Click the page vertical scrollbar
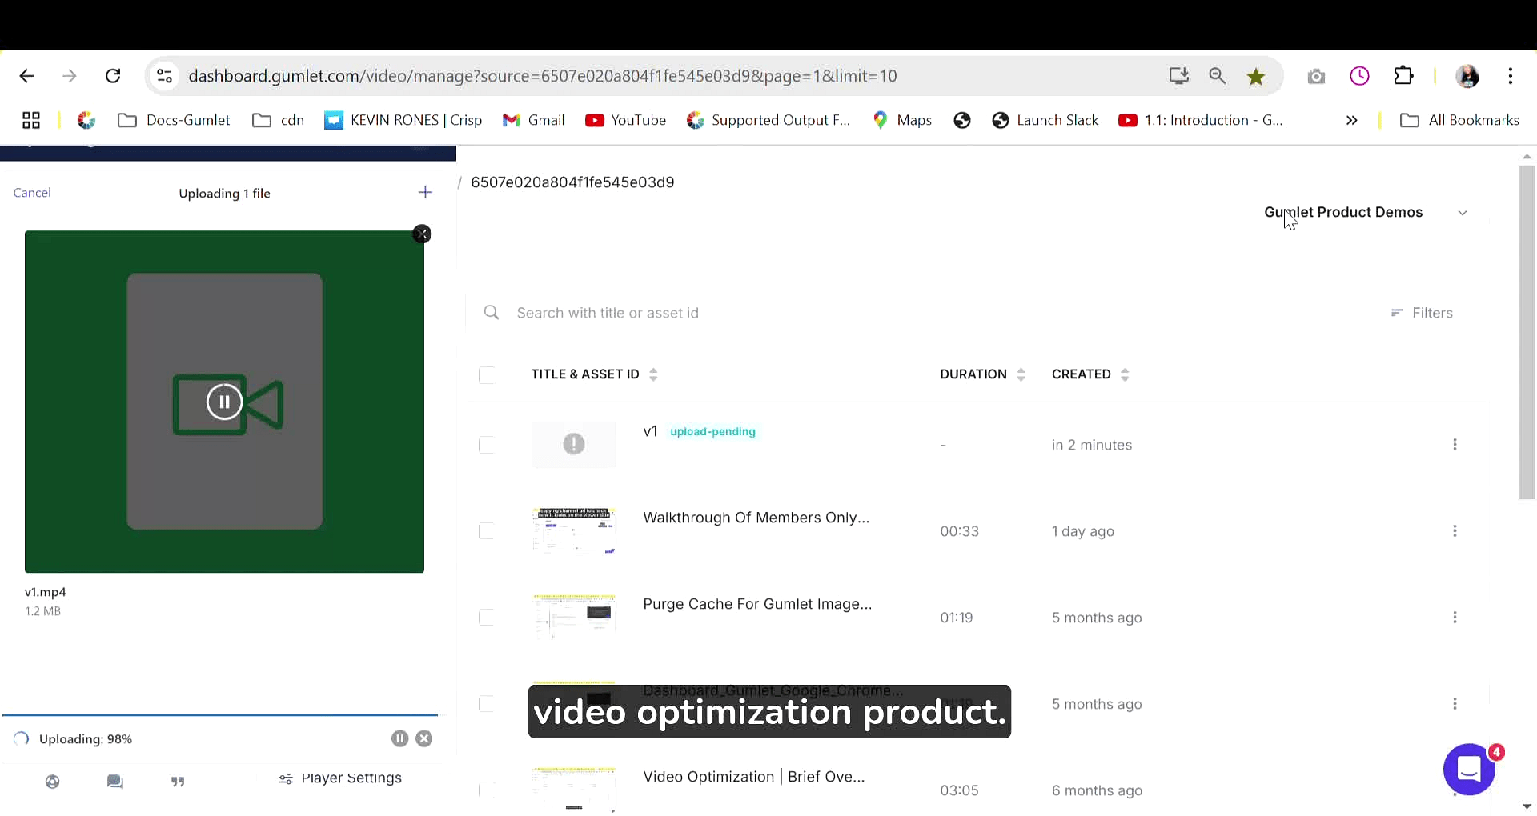 pos(1527,333)
